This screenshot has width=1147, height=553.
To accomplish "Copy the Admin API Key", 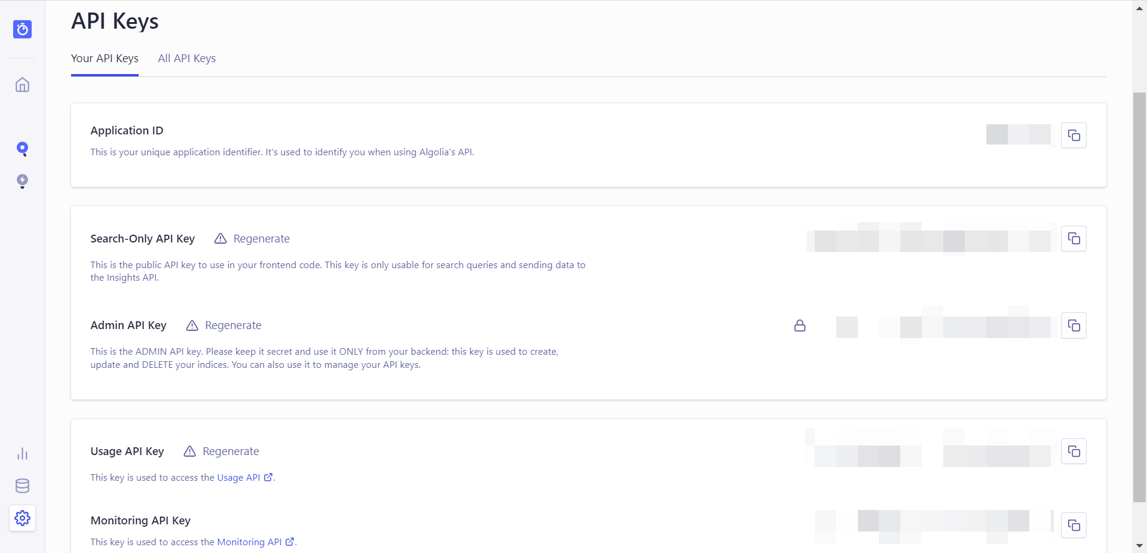I will click(1074, 325).
